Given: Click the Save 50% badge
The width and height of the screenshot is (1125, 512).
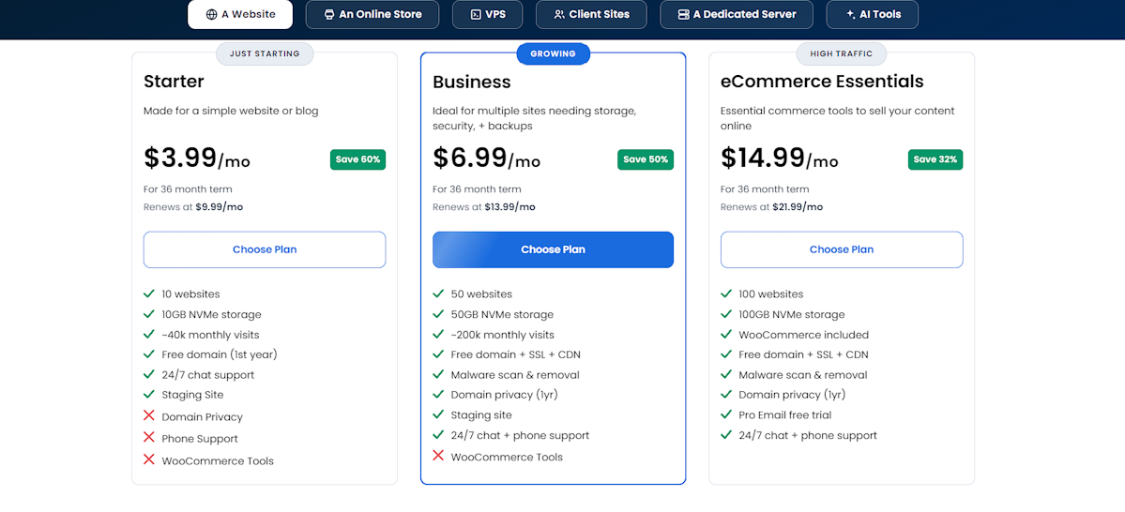Looking at the screenshot, I should [646, 159].
